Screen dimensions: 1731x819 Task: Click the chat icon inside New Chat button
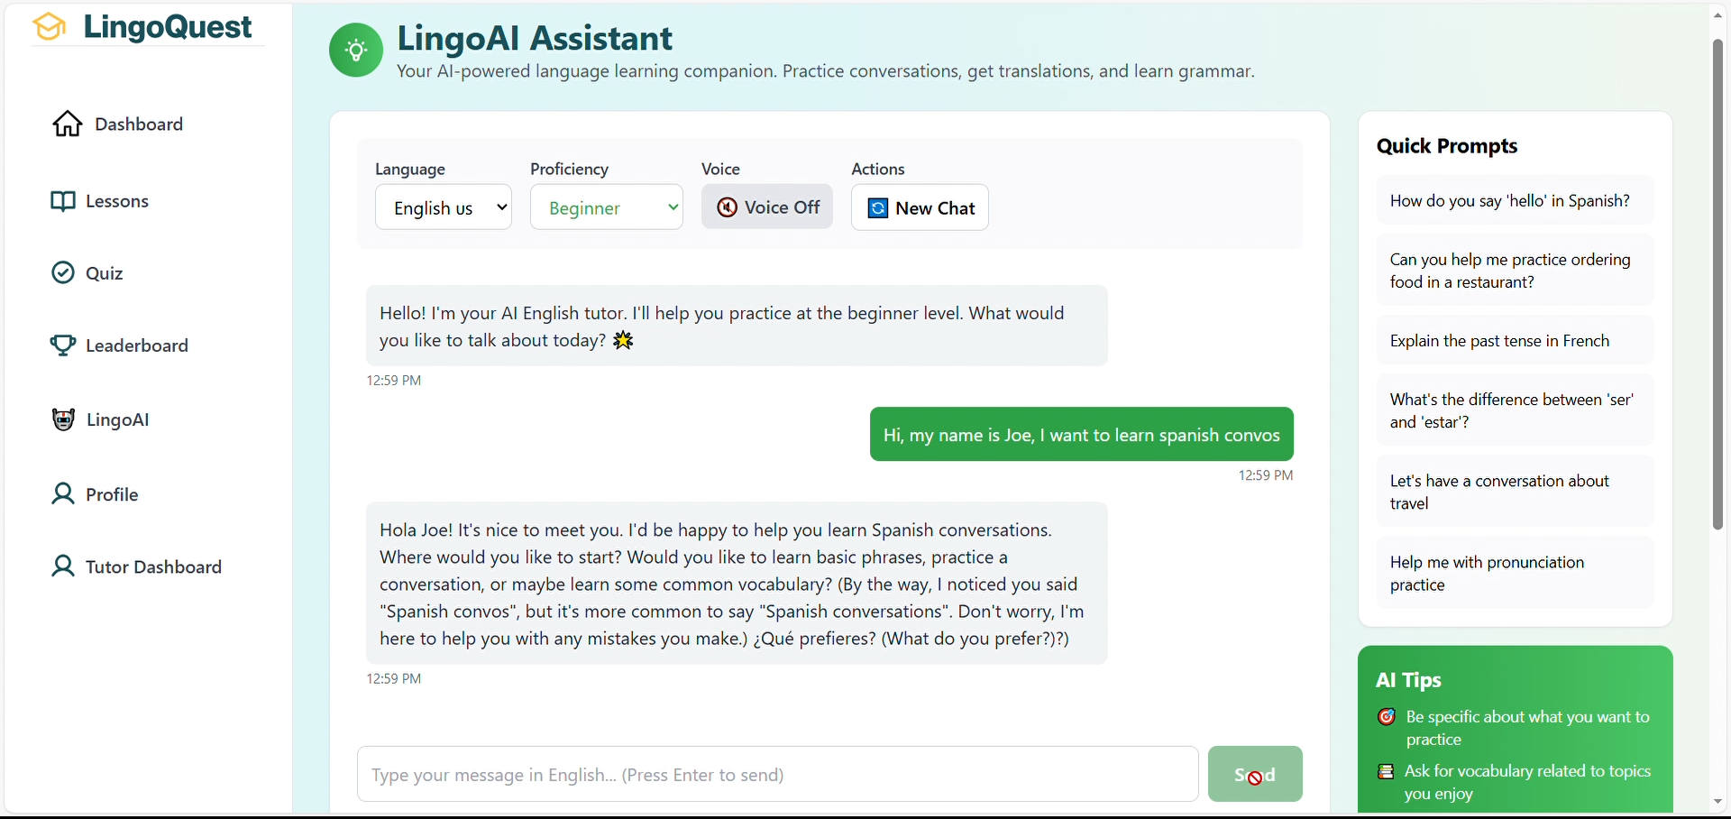click(x=876, y=207)
